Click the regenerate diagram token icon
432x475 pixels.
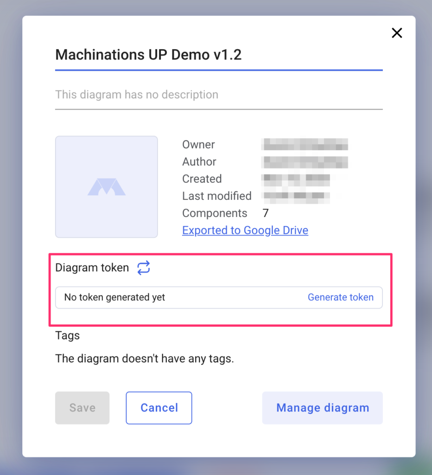[144, 268]
